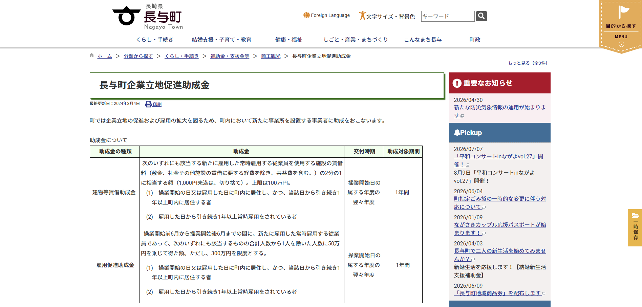Click もっと見る（全3件） link
The height and width of the screenshot is (307, 642).
click(x=529, y=63)
